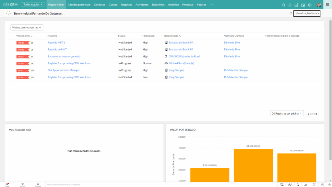
Task: Click the Assunto column header
Action: 52,36
